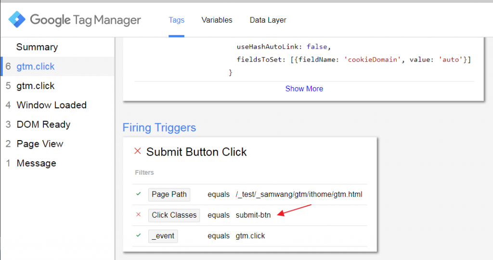This screenshot has height=260, width=493.
Task: Click the red X next to Click Classes
Action: click(138, 214)
